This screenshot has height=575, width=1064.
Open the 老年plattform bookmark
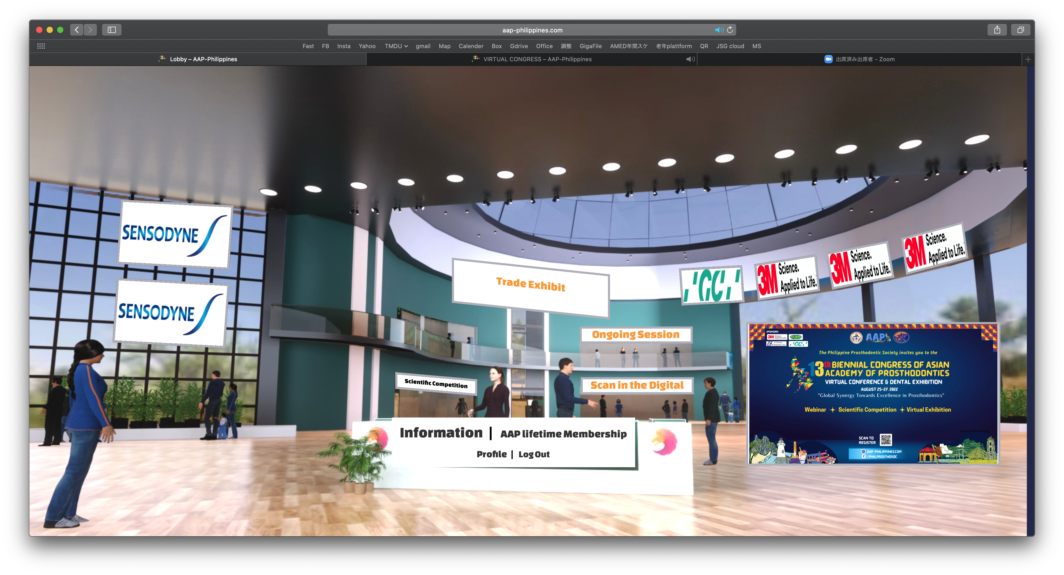[674, 46]
